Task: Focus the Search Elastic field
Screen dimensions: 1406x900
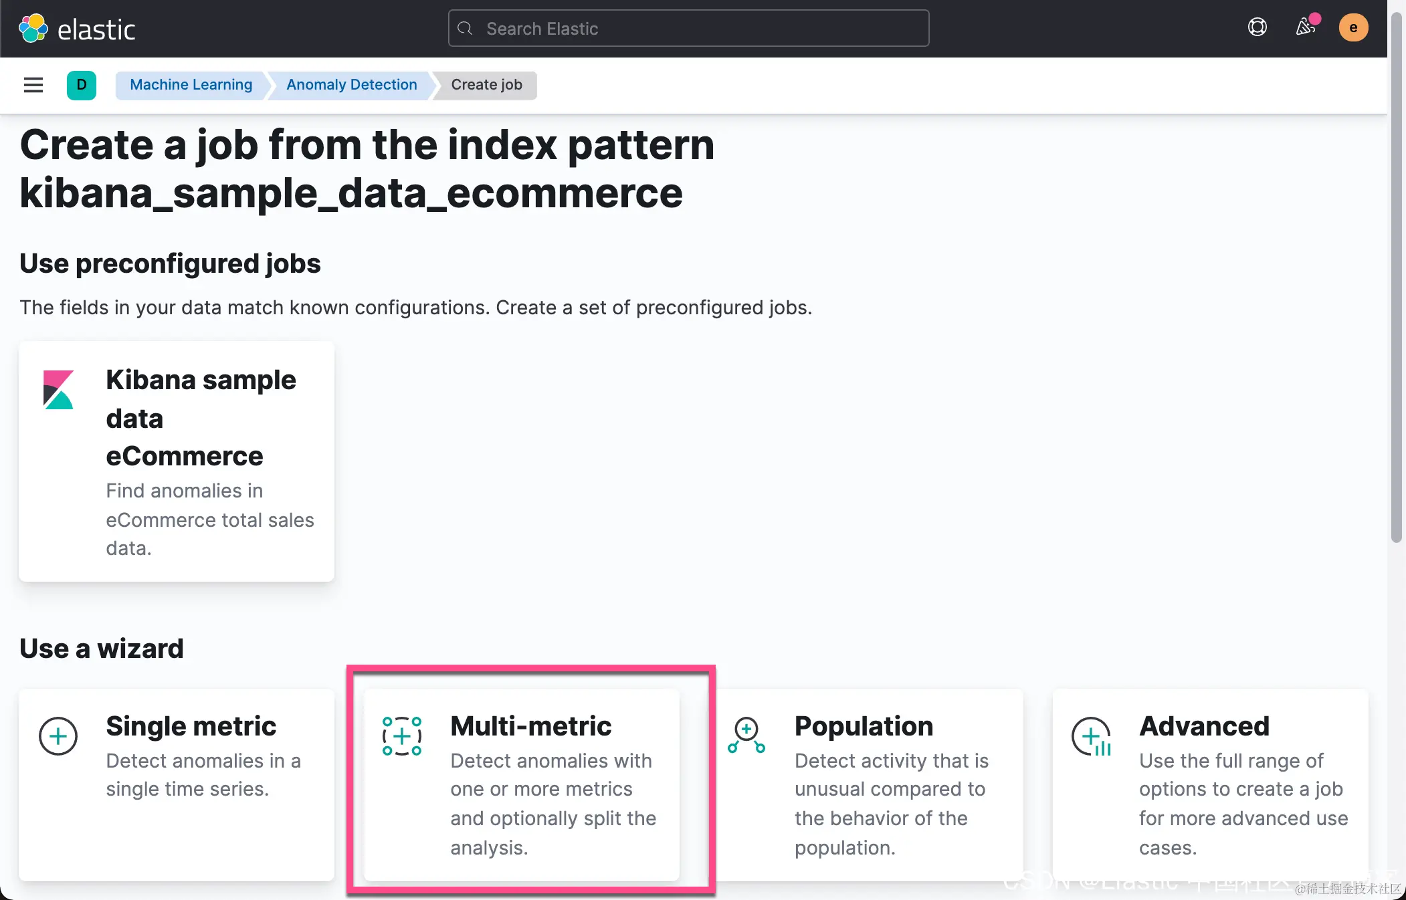Action: [689, 29]
